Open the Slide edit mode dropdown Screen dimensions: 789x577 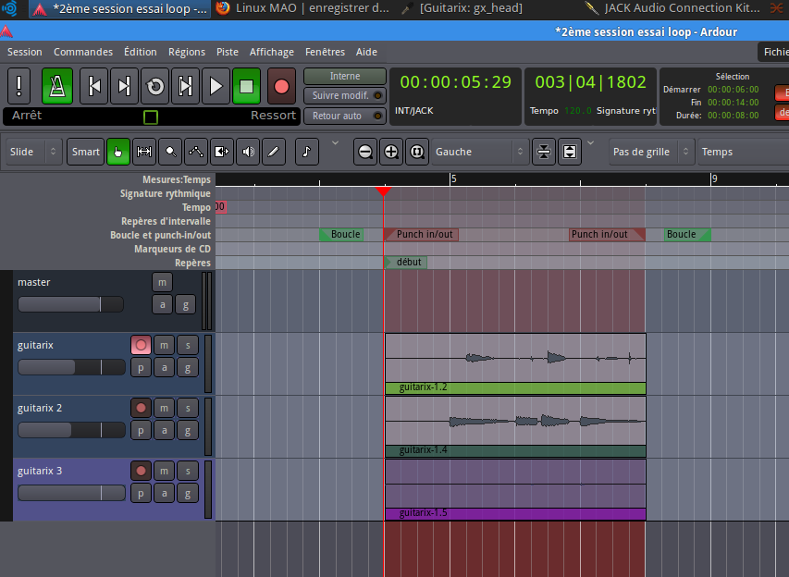34,152
